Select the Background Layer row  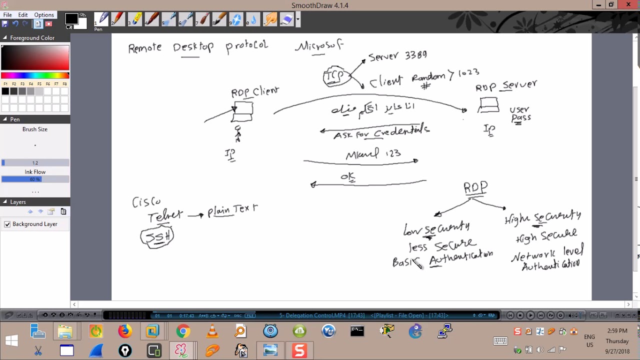[35, 224]
